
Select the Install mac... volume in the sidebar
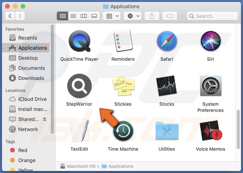26,109
